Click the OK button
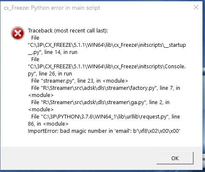The image size is (205, 172). (x=175, y=158)
